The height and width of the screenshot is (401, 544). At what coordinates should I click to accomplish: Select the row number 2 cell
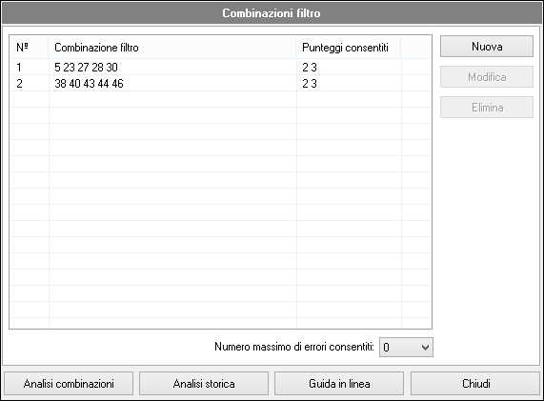(30, 84)
